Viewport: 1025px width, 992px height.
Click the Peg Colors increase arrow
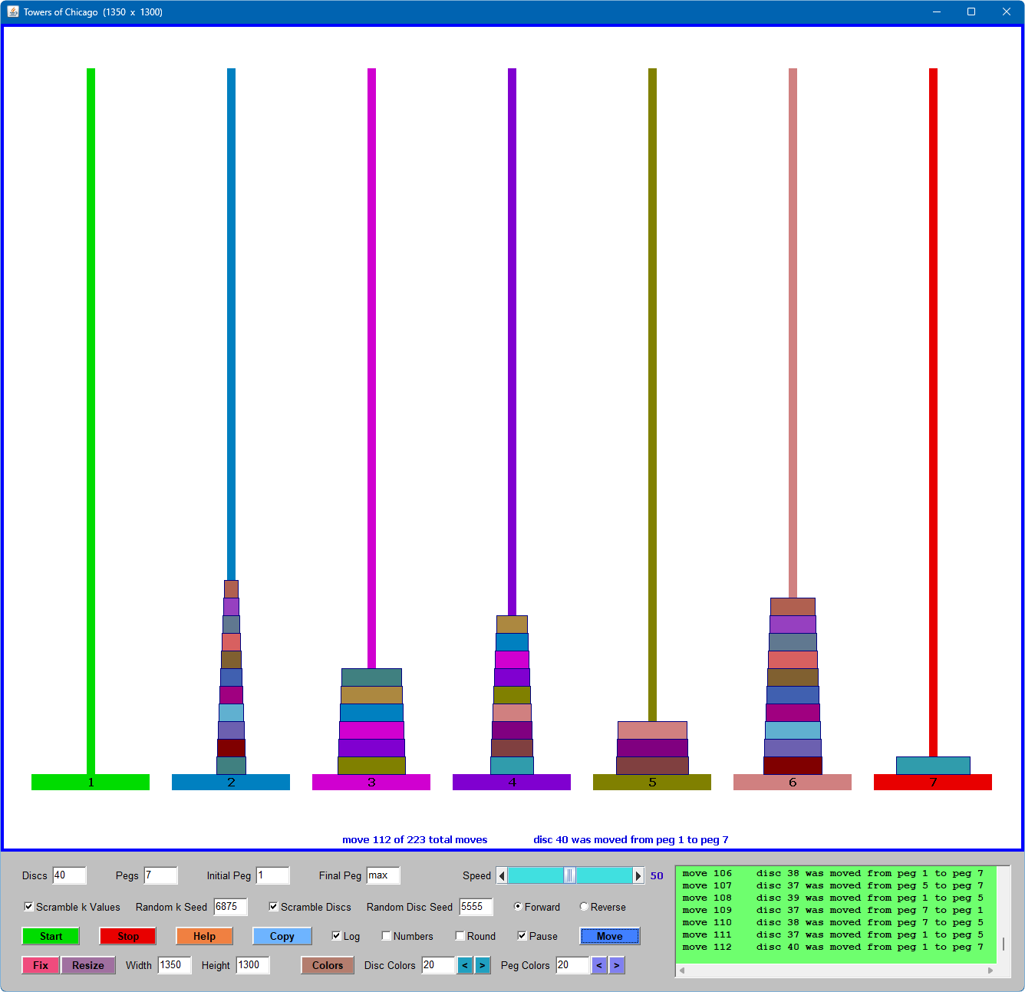point(617,965)
